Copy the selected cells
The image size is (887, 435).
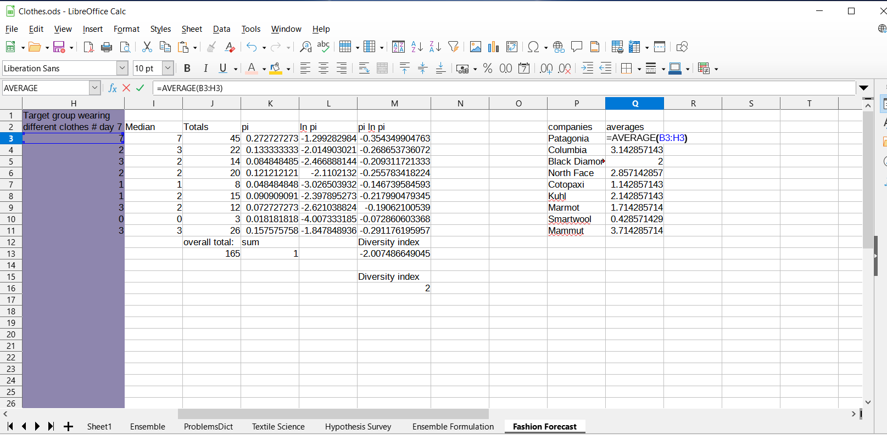tap(165, 47)
